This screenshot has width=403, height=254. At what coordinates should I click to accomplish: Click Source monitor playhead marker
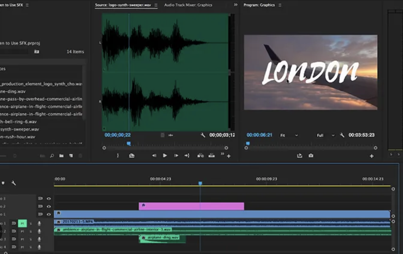(129, 144)
